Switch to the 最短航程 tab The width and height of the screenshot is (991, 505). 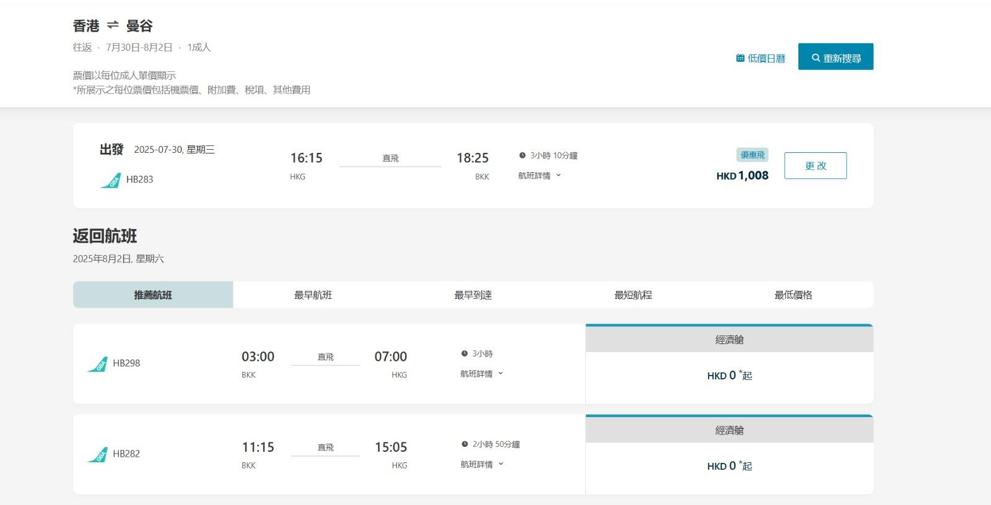point(633,295)
